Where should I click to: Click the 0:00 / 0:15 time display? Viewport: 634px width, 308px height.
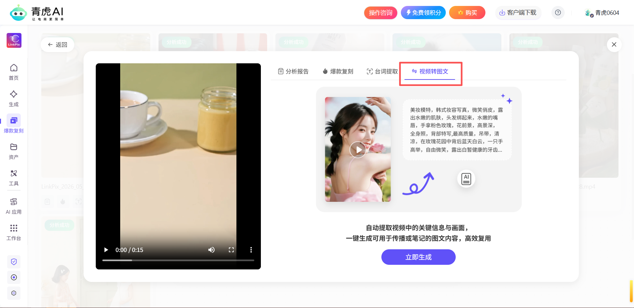(x=129, y=250)
